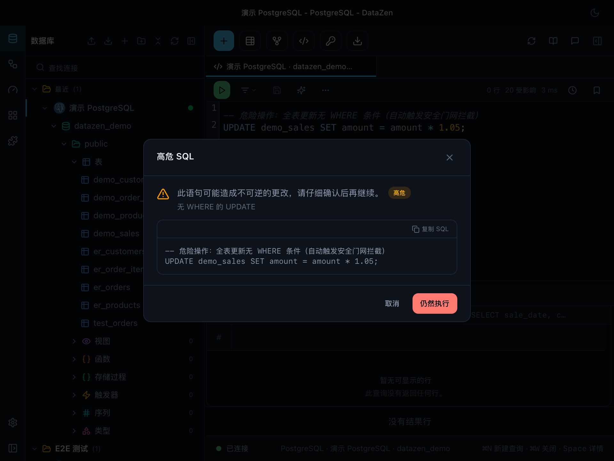Collapse the public schema node
The width and height of the screenshot is (614, 461).
(x=64, y=144)
